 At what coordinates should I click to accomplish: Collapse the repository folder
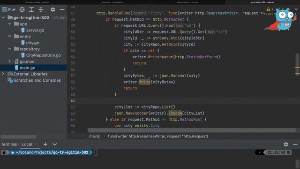pyautogui.click(x=9, y=49)
